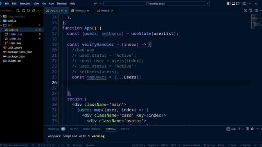Close the App.js tab
Image resolution: width=262 pixels, height=147 pixels.
point(66,11)
